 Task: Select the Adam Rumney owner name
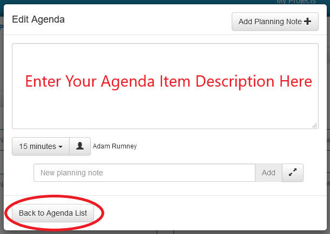[115, 146]
